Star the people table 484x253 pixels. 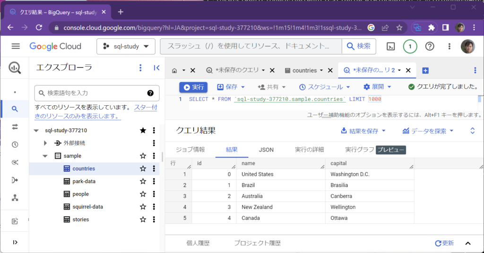[x=143, y=194]
